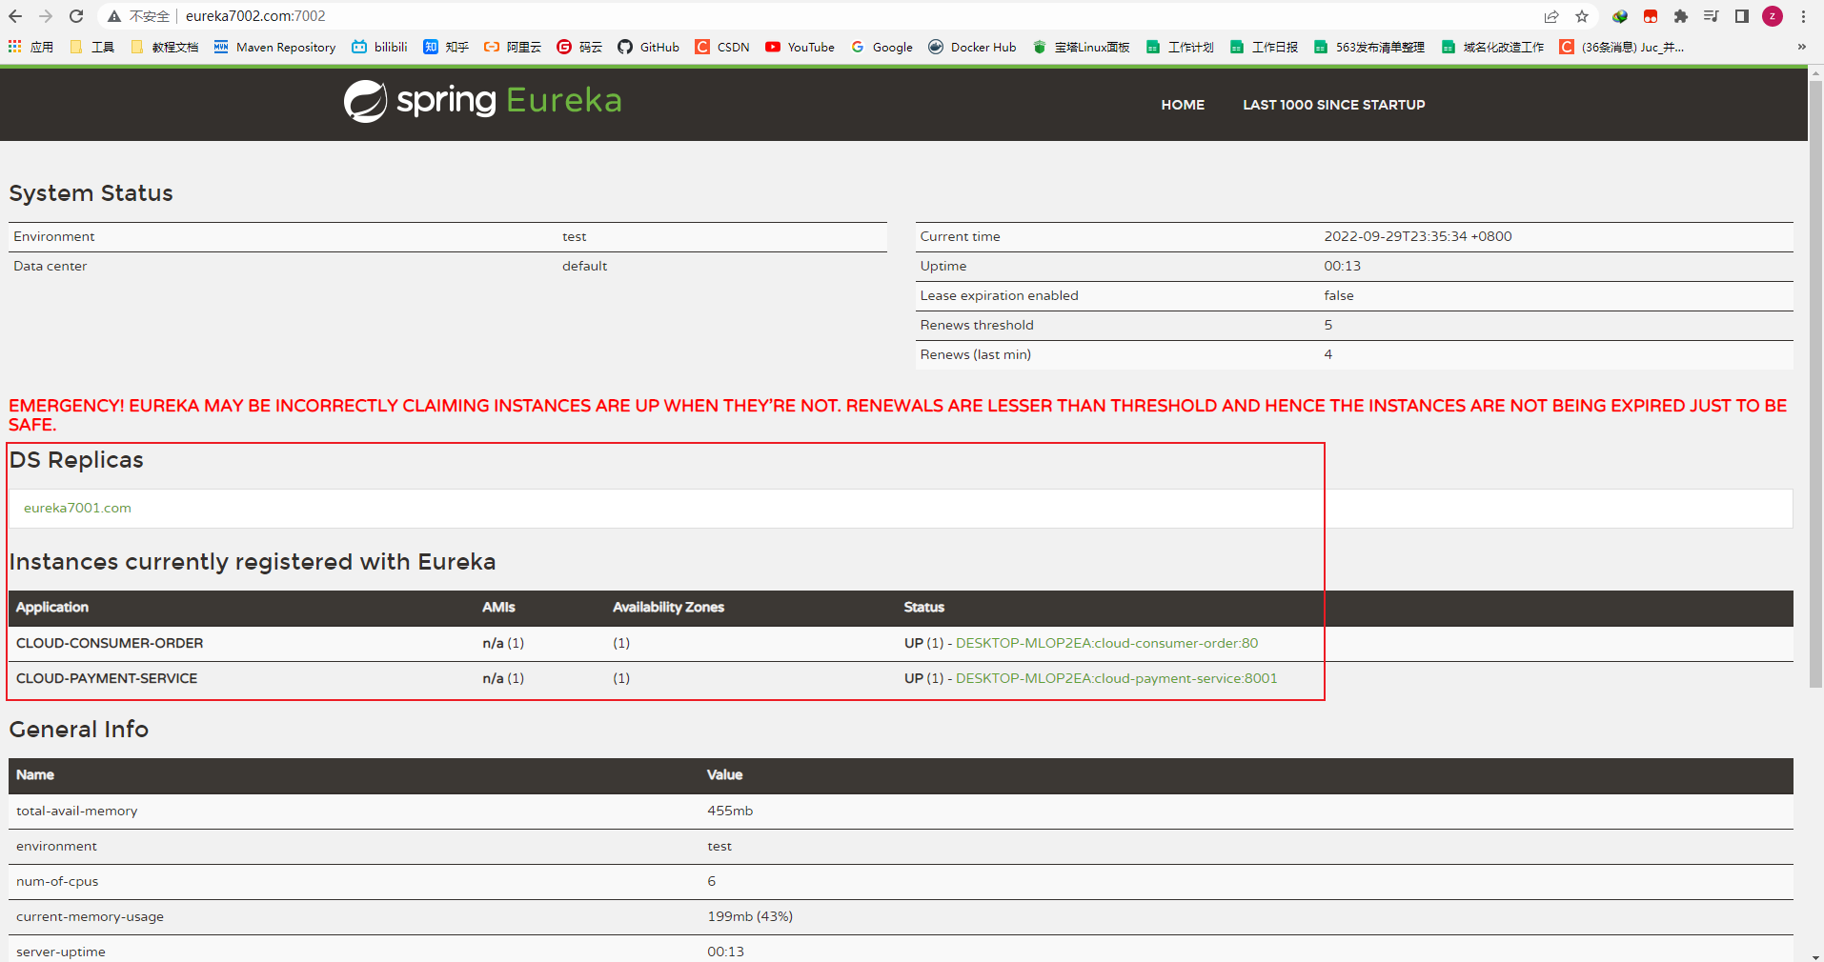1824x962 pixels.
Task: Open the 工作计划 sheet bookmark
Action: (x=1180, y=47)
